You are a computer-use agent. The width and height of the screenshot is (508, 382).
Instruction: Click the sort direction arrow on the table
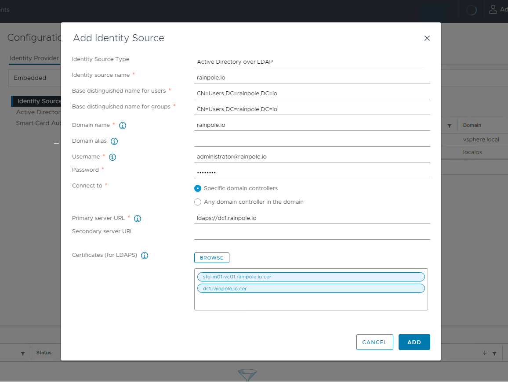[x=485, y=353]
